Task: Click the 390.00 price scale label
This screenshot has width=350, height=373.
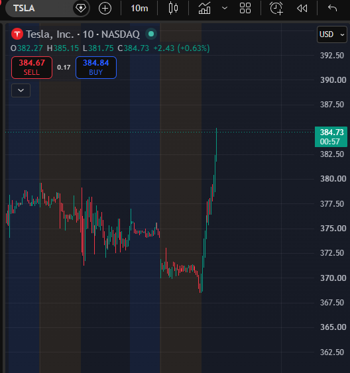Action: 333,80
